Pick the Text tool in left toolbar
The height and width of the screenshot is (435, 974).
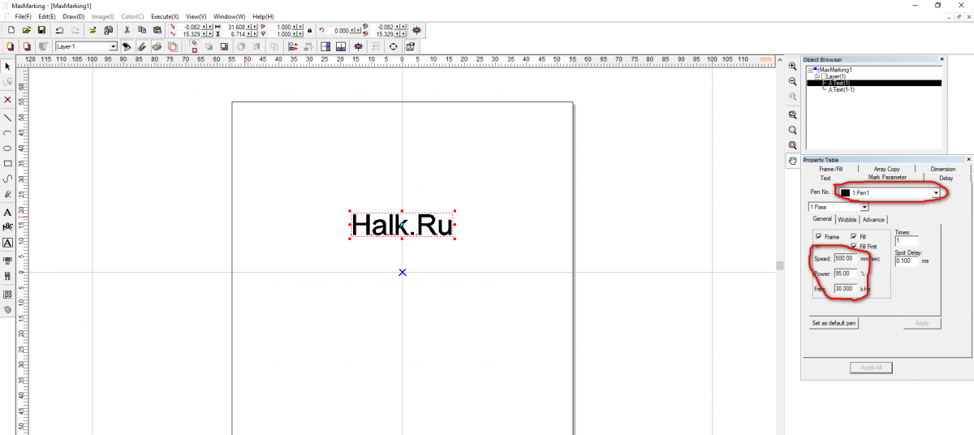click(x=7, y=211)
